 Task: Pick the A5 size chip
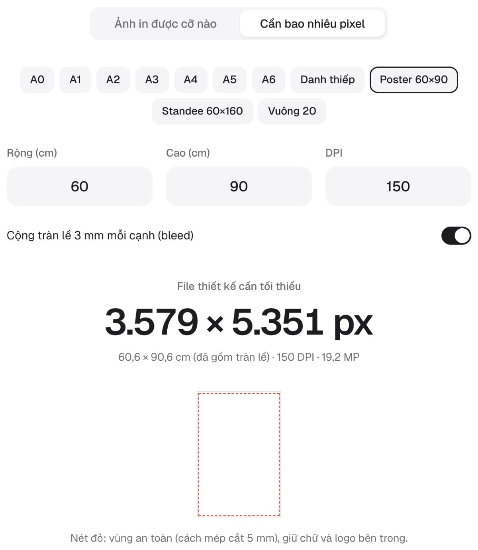pos(229,80)
